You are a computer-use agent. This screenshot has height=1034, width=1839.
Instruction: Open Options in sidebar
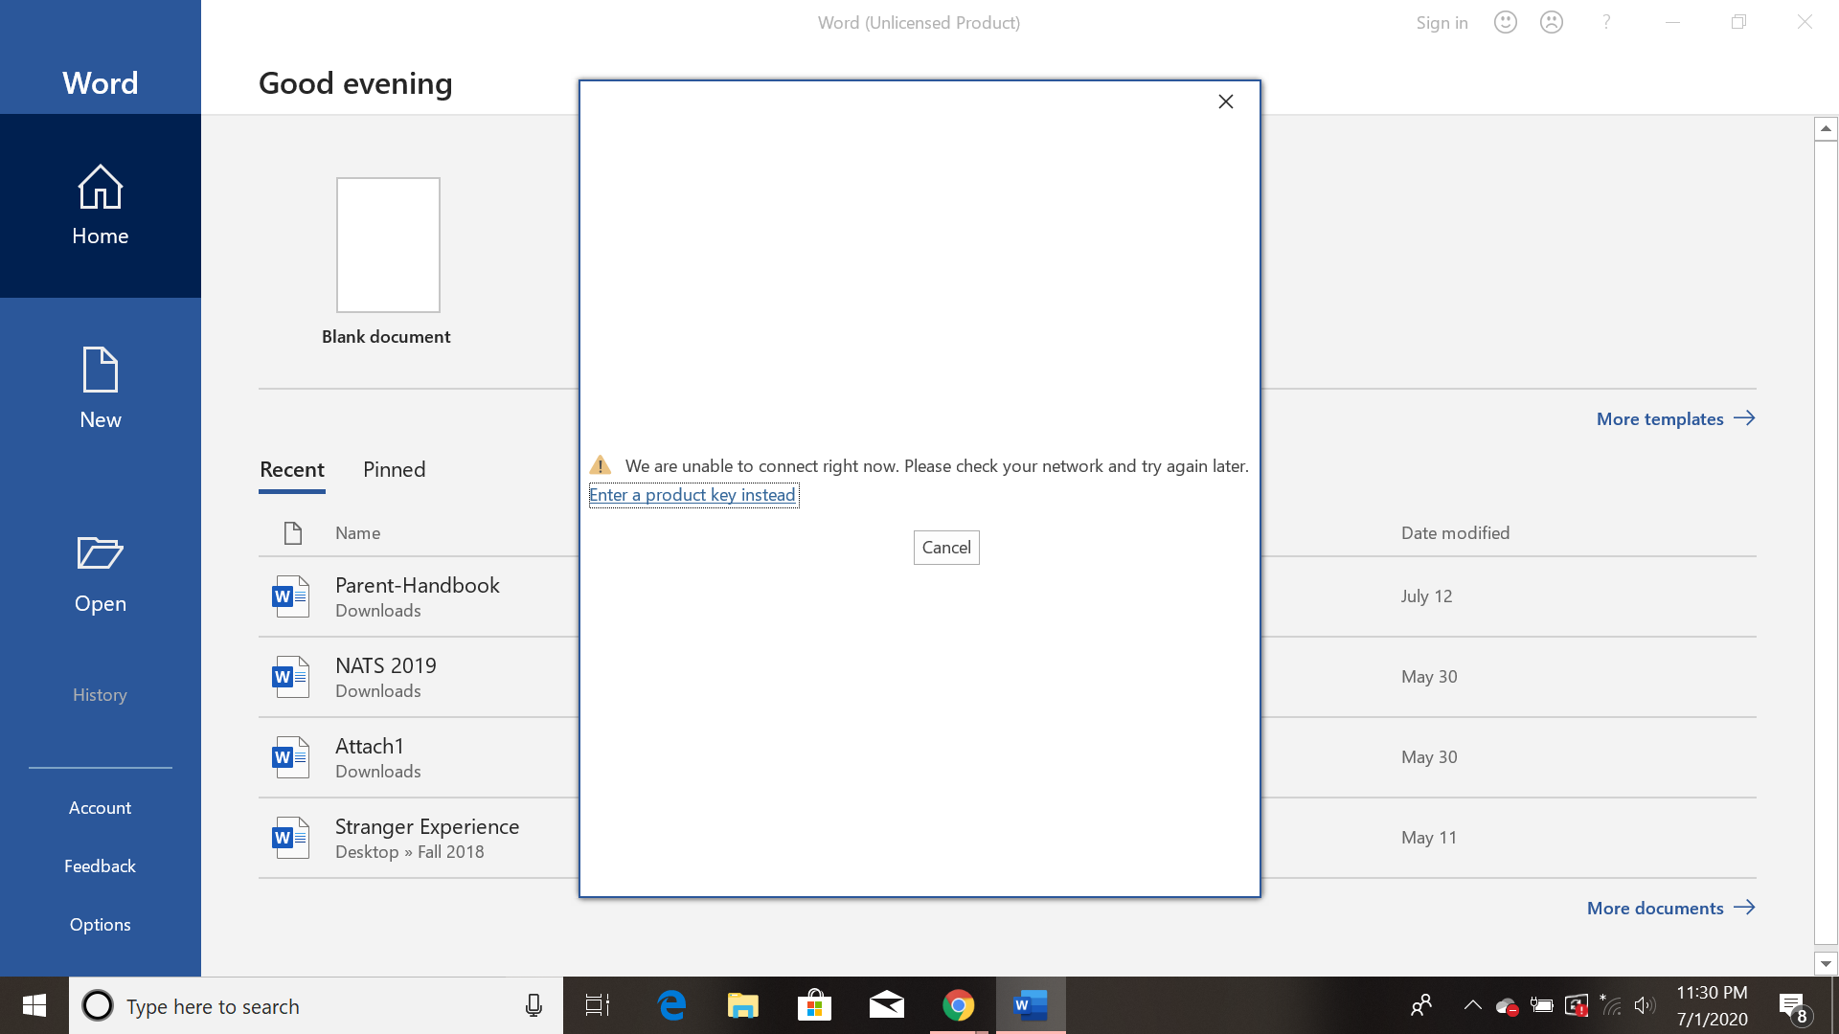tap(100, 924)
